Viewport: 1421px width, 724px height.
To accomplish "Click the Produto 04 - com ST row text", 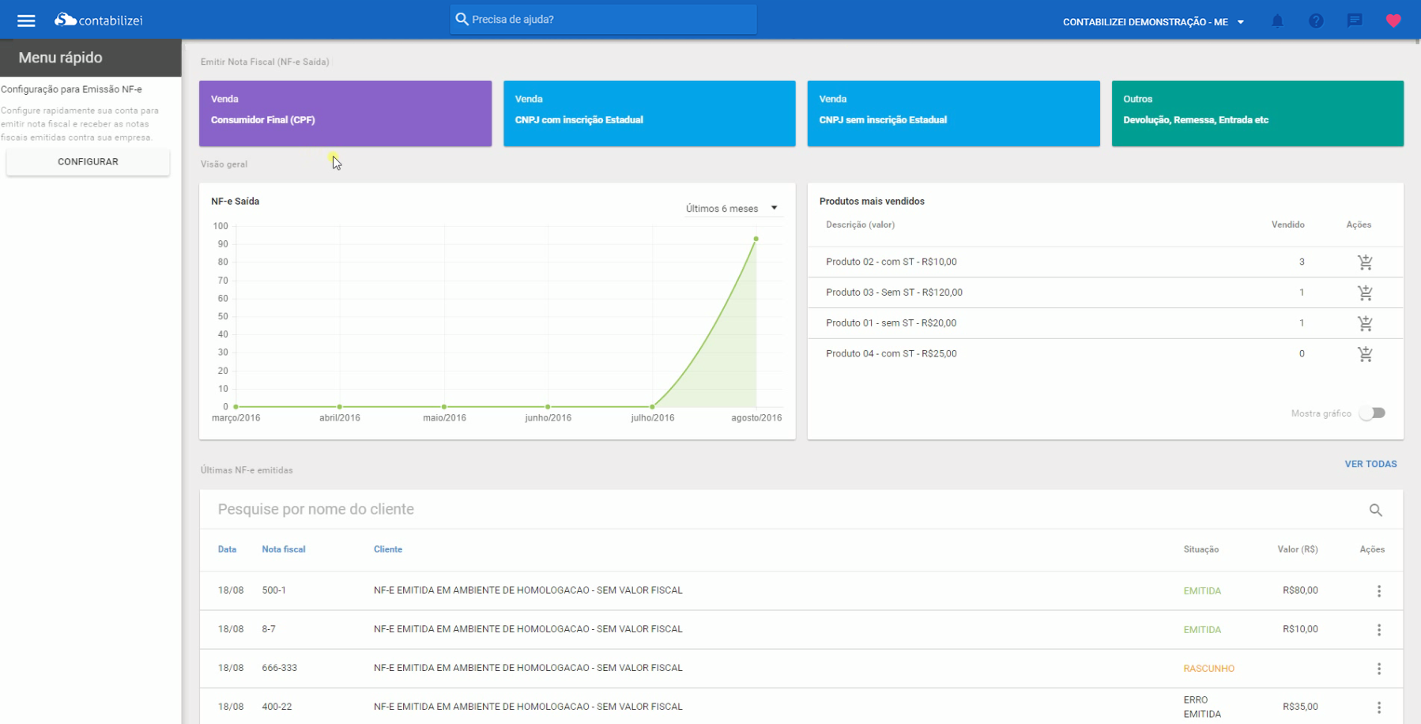I will coord(891,354).
